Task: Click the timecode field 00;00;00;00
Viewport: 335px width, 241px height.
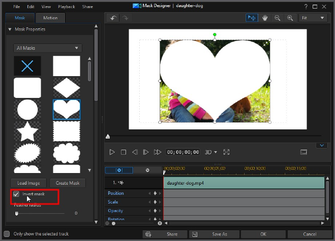Action: click(183, 152)
